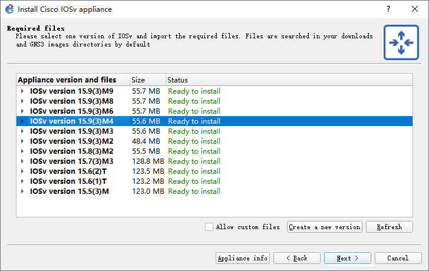Click Create a new version button
Screen dimensions: 429x271
pyautogui.click(x=325, y=227)
